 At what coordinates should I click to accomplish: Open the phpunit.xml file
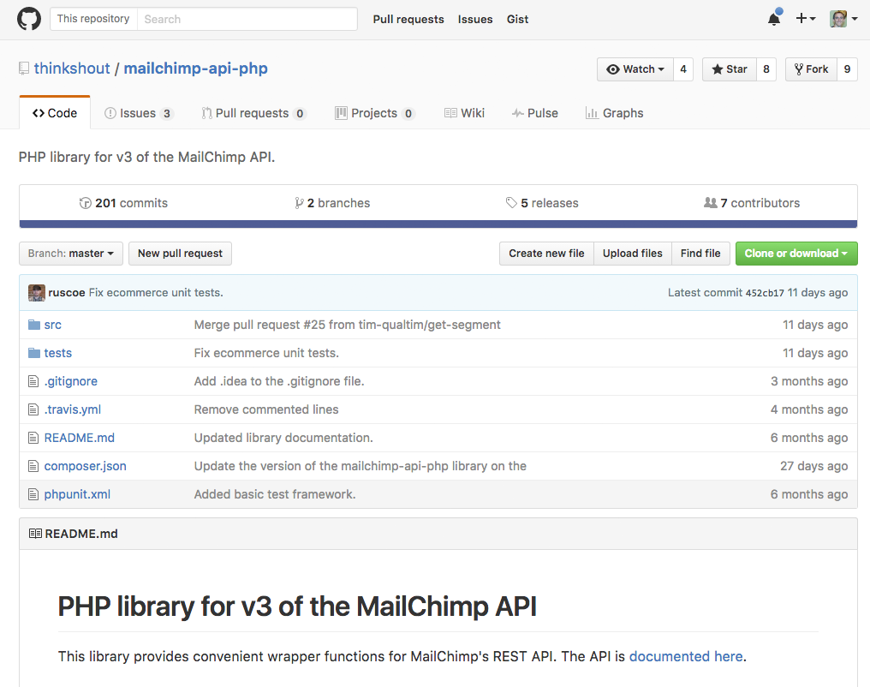(x=77, y=494)
